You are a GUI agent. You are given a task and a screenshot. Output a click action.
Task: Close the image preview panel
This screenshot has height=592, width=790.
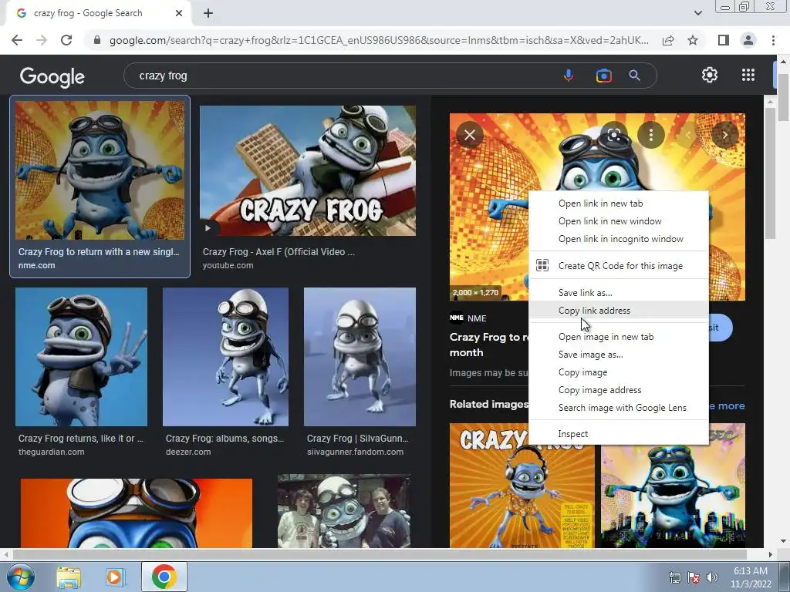coord(470,135)
